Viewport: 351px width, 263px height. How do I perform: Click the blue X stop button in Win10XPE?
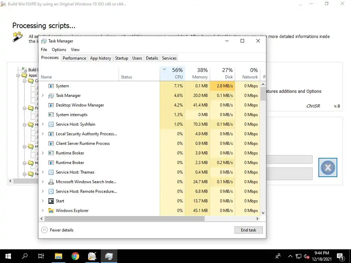(328, 167)
